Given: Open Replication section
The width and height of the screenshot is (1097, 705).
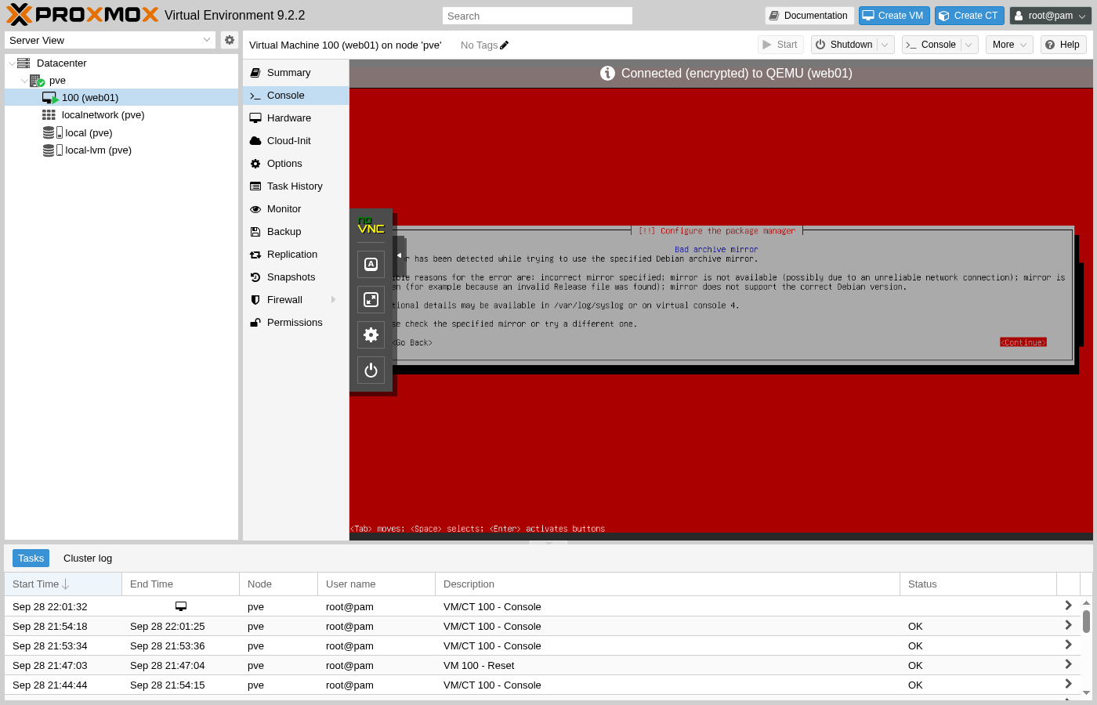Looking at the screenshot, I should tap(295, 255).
